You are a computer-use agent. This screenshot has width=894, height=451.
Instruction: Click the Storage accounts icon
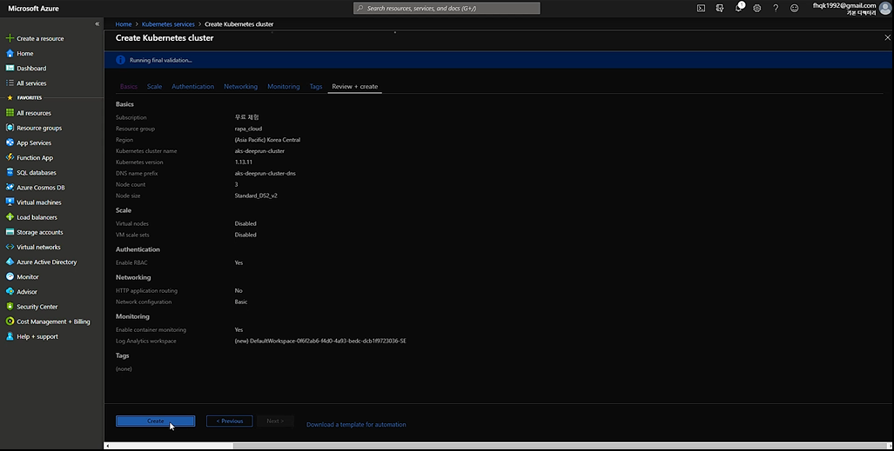(10, 232)
